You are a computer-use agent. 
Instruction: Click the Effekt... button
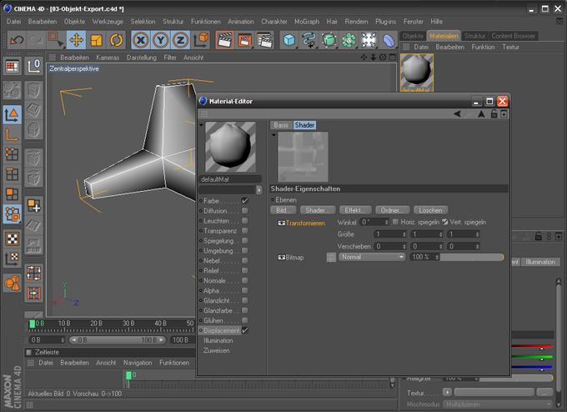[x=354, y=210]
